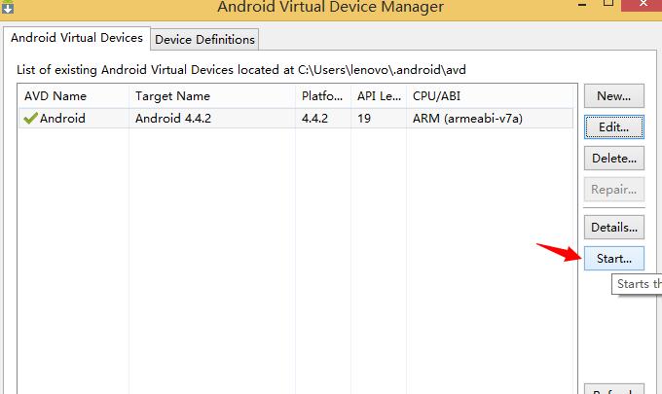The image size is (662, 394).
Task: Click the Platform column header
Action: tap(323, 96)
